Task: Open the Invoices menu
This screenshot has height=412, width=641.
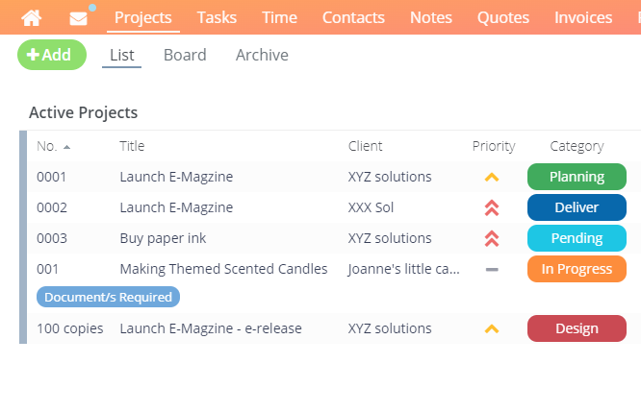Action: 583,17
